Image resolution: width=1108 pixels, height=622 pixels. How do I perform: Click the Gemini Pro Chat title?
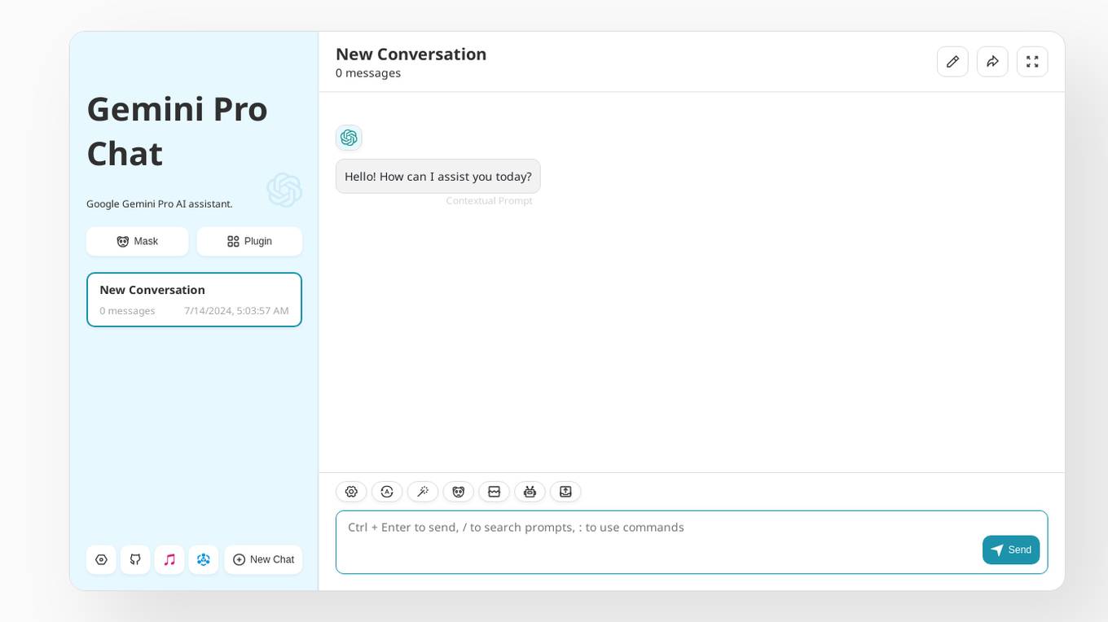177,131
